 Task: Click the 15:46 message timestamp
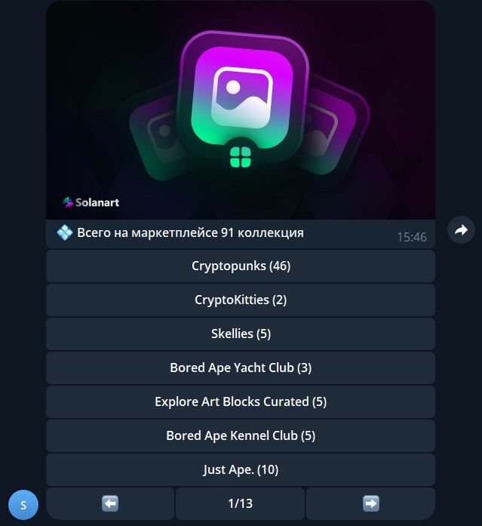tap(412, 237)
